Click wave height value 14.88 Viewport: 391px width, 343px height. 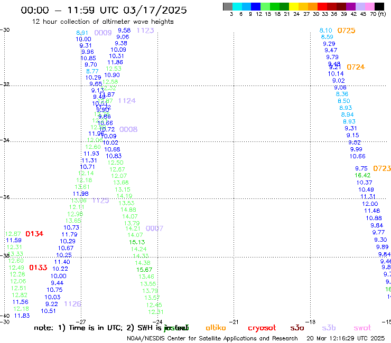[128, 209]
